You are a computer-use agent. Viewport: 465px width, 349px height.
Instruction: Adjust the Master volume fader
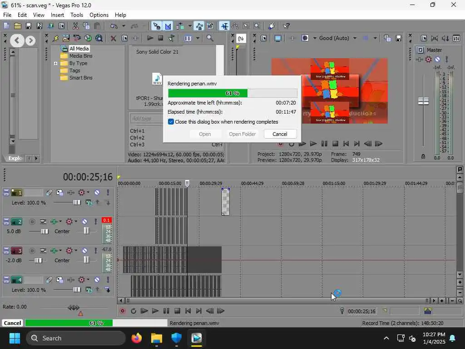(x=423, y=101)
